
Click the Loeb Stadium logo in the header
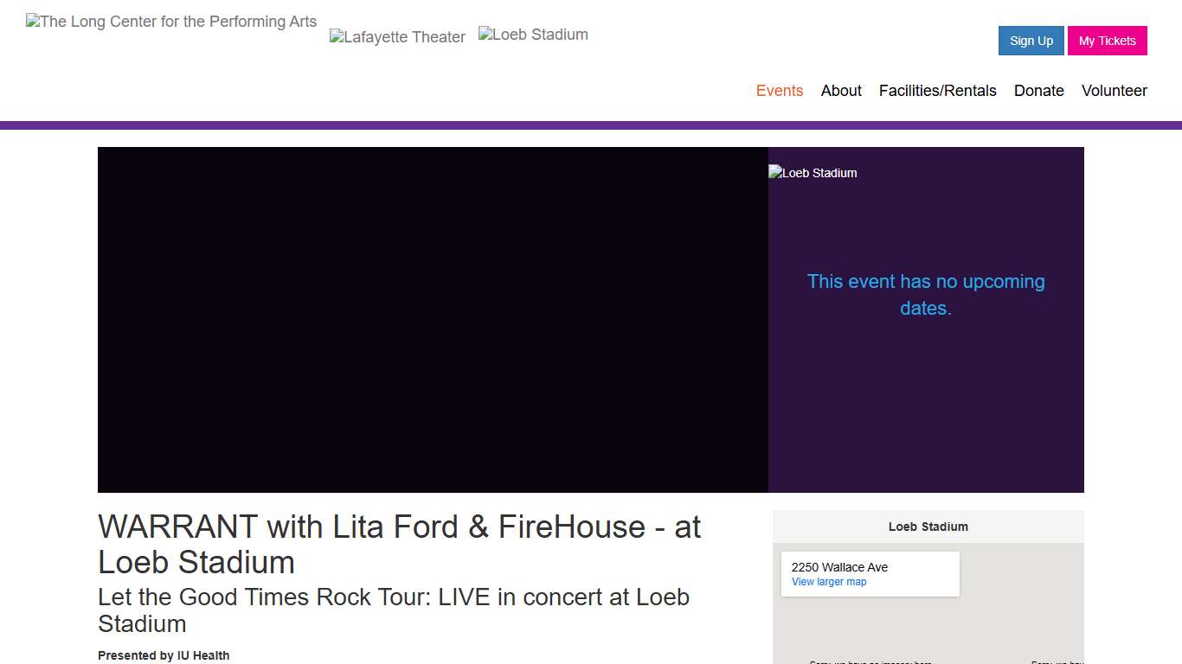[x=533, y=35]
